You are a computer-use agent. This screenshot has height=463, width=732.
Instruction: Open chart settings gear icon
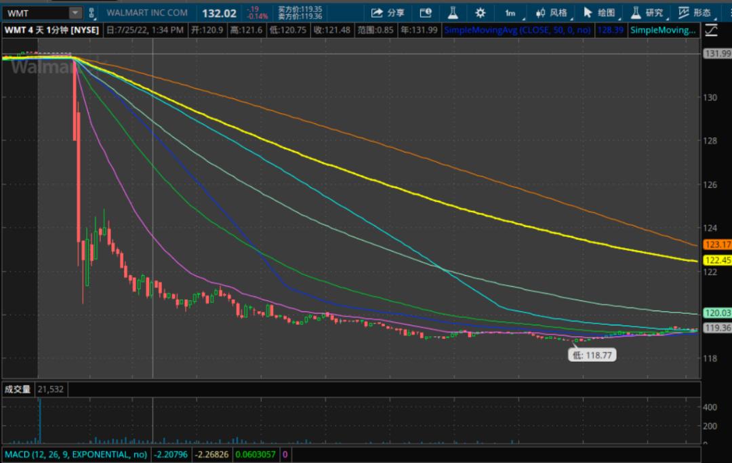point(480,13)
